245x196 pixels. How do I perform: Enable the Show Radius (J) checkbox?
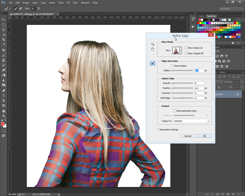click(186, 48)
